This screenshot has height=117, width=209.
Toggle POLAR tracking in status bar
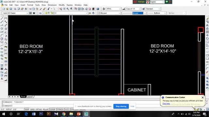[x=46, y=110]
